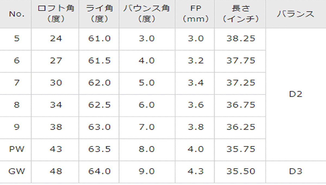Click the バウンス角 (度) column header

(146, 14)
